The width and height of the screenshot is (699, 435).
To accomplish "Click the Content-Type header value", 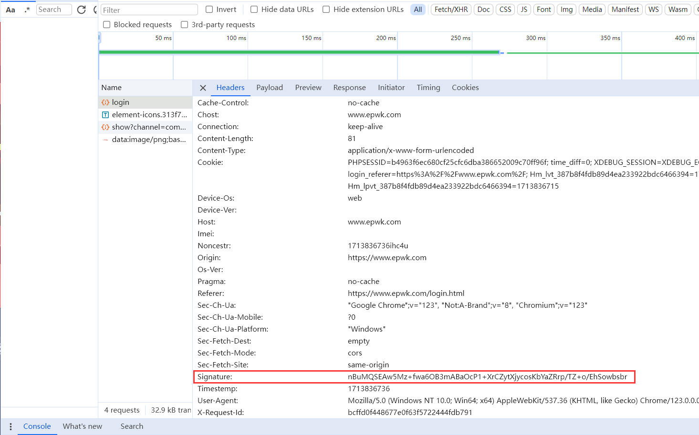I will click(x=411, y=151).
